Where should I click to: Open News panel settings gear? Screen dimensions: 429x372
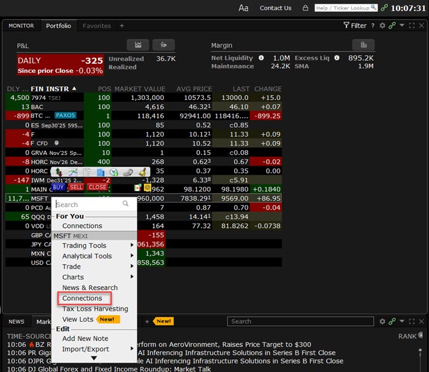point(382,321)
